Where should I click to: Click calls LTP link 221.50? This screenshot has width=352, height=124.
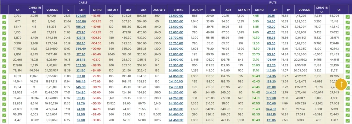(81, 71)
